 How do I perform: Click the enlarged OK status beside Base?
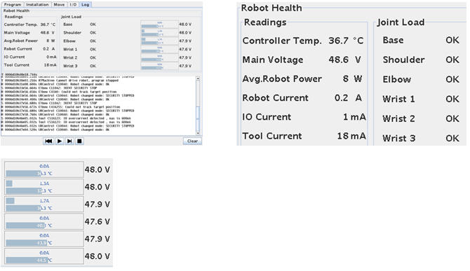[x=452, y=40]
